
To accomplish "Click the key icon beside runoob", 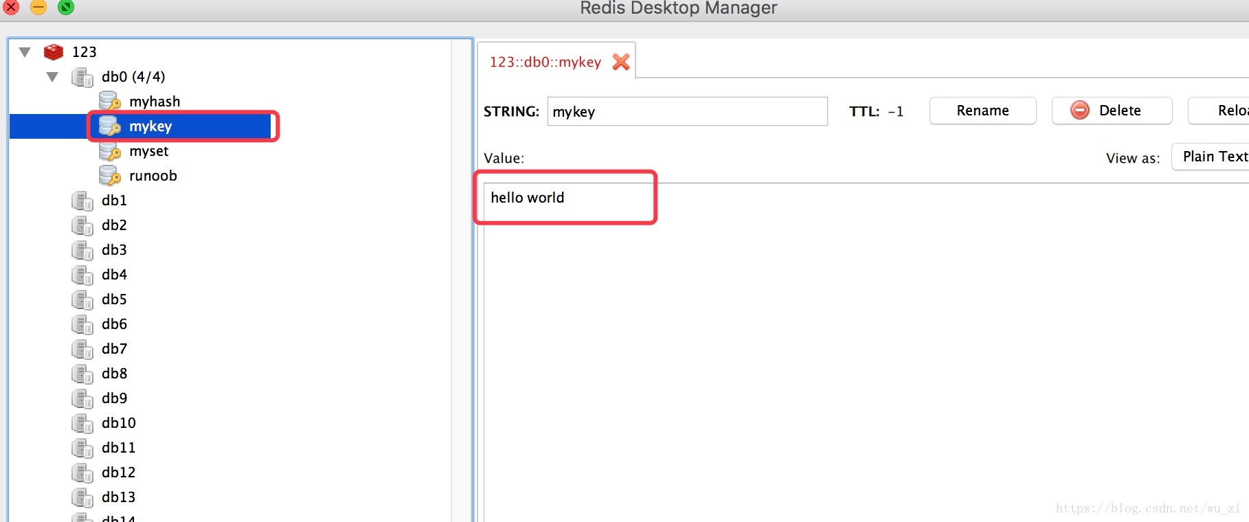I will [110, 176].
